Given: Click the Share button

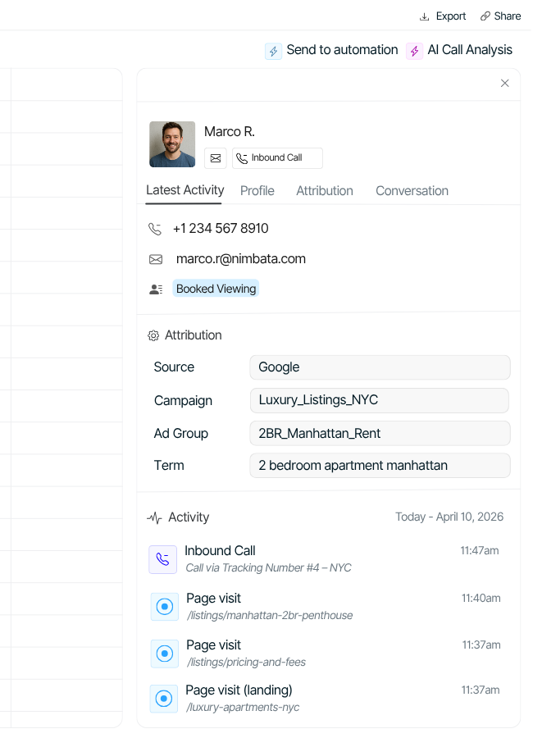Looking at the screenshot, I should [x=500, y=16].
